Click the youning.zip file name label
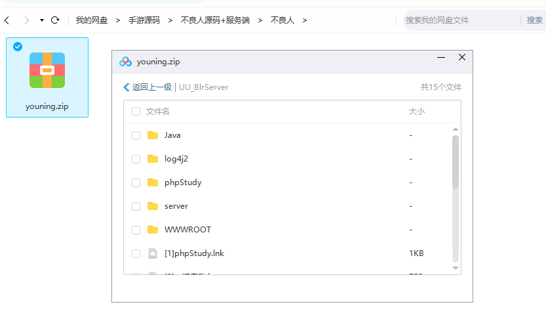Image resolution: width=546 pixels, height=323 pixels. click(47, 106)
